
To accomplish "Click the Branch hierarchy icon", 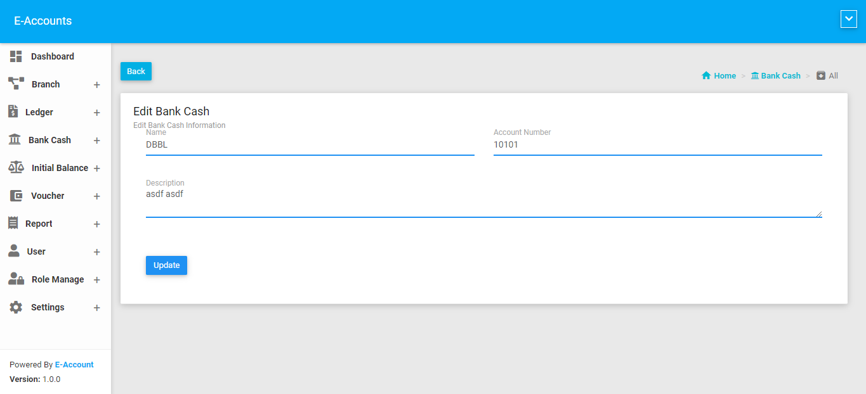I will [16, 84].
